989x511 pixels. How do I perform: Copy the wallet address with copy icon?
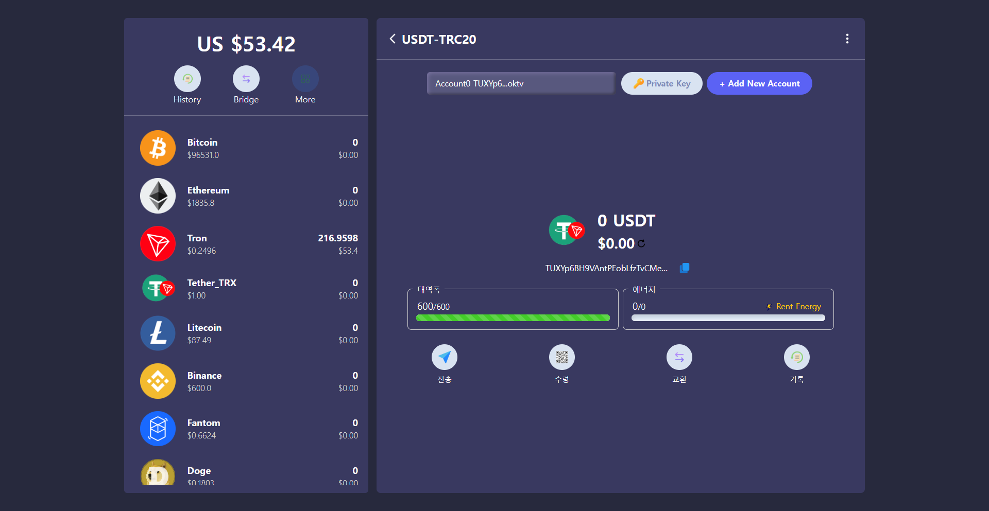point(685,268)
